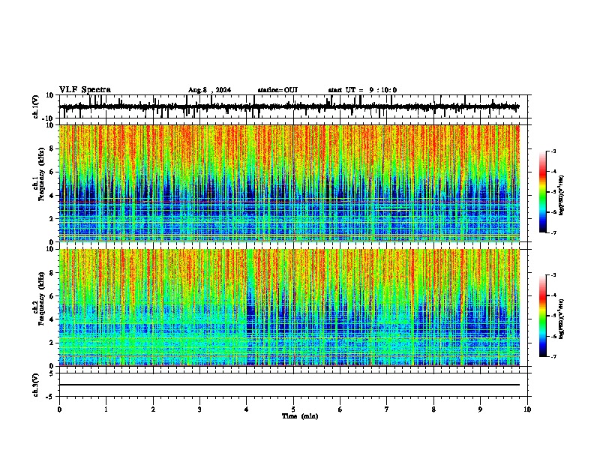Click time axis tick label 5
This screenshot has height=459, width=594.
click(x=293, y=409)
